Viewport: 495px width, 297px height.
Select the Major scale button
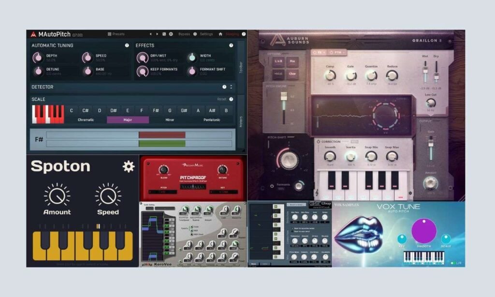click(x=128, y=119)
